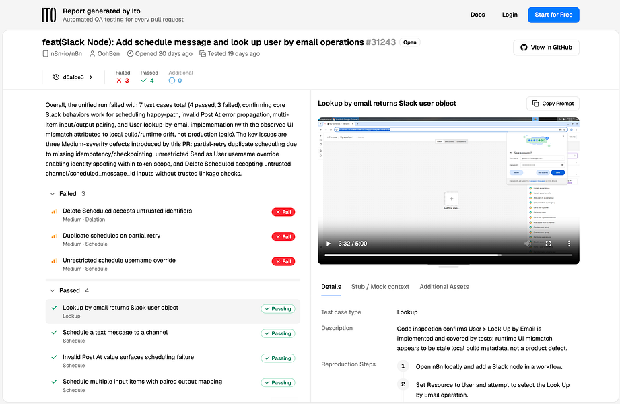The image size is (620, 404).
Task: Collapse the Passed test group
Action: 53,290
